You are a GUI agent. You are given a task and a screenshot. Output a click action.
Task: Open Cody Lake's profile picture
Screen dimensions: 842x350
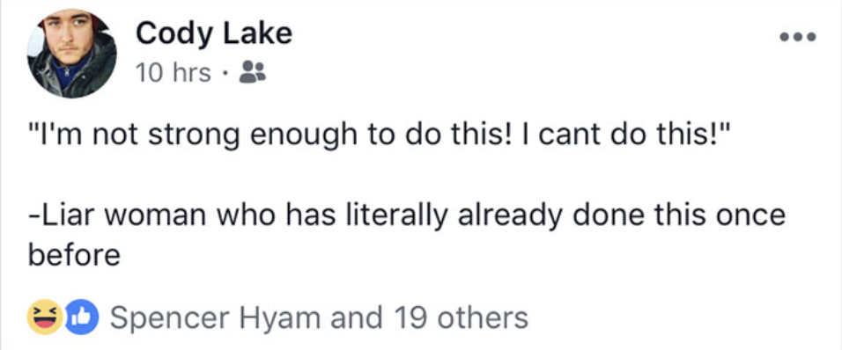[72, 54]
